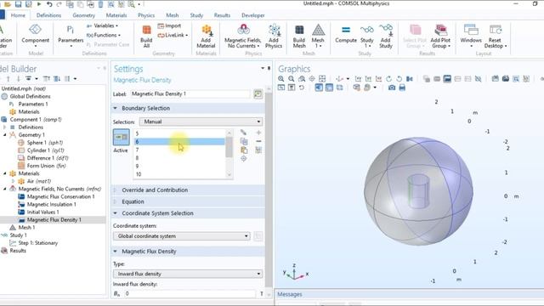544x306 pixels.
Task: Click the LiveLink button
Action: 173,35
